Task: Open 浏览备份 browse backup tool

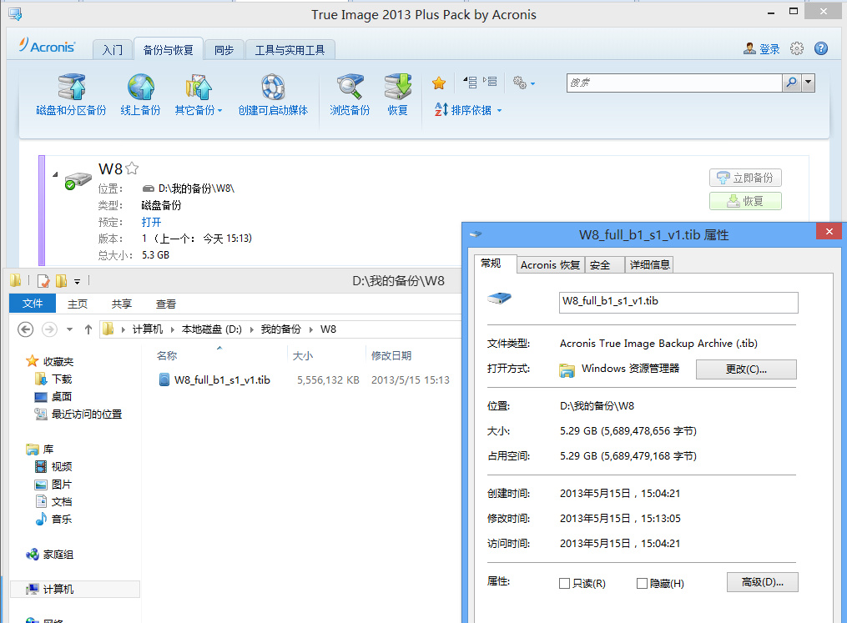Action: coord(350,96)
